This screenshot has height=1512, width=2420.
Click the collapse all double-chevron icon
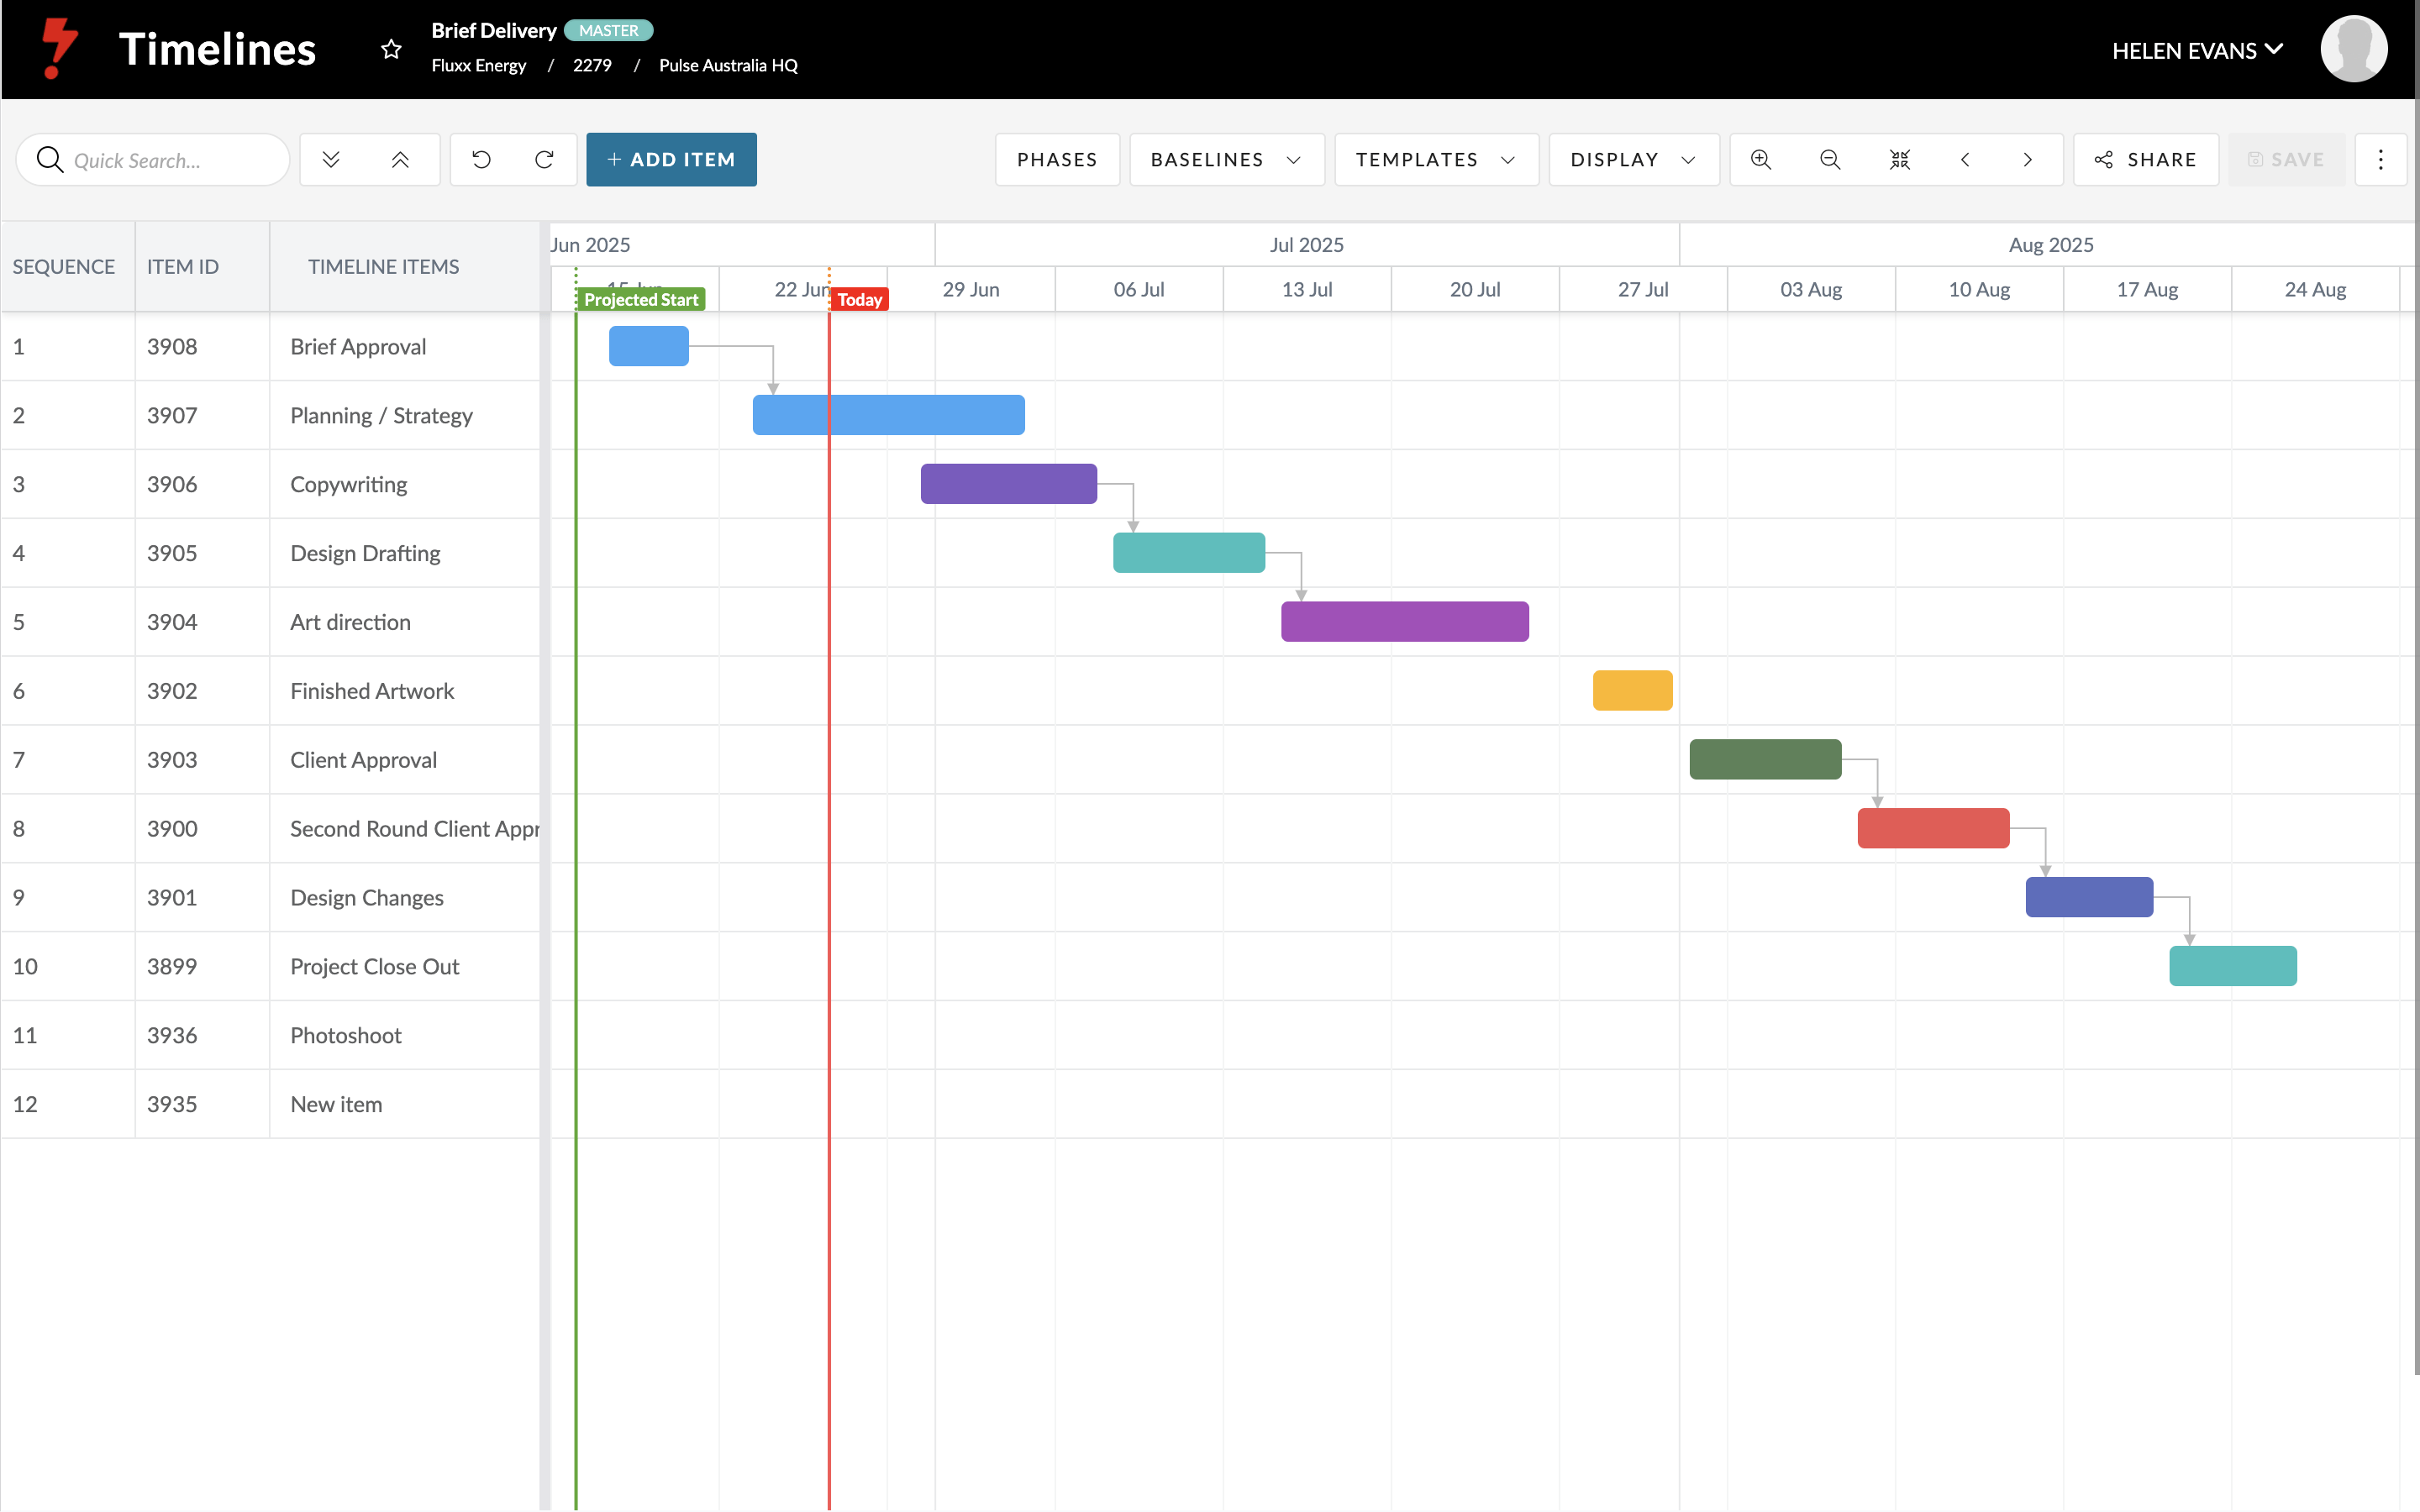[x=400, y=160]
